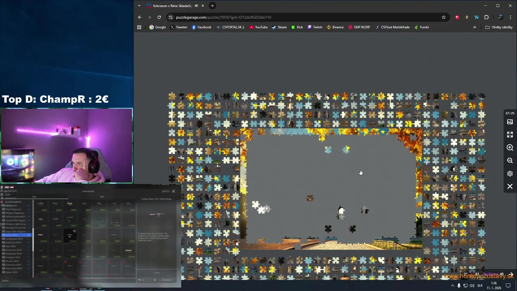Image resolution: width=517 pixels, height=291 pixels.
Task: Show hidden system tray icons
Action: coord(452,286)
